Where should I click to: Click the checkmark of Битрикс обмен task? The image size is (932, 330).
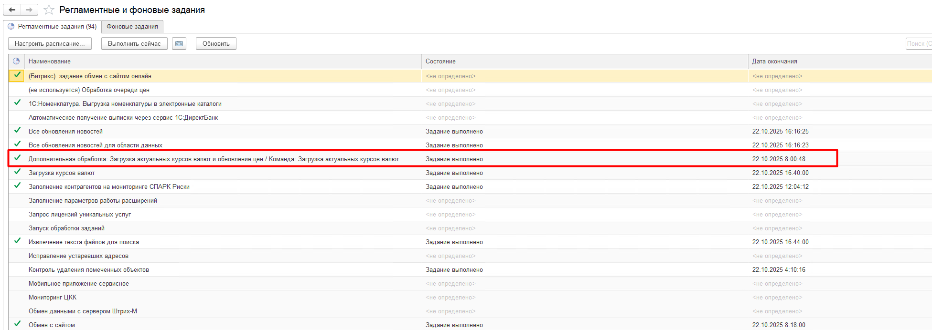click(x=17, y=75)
